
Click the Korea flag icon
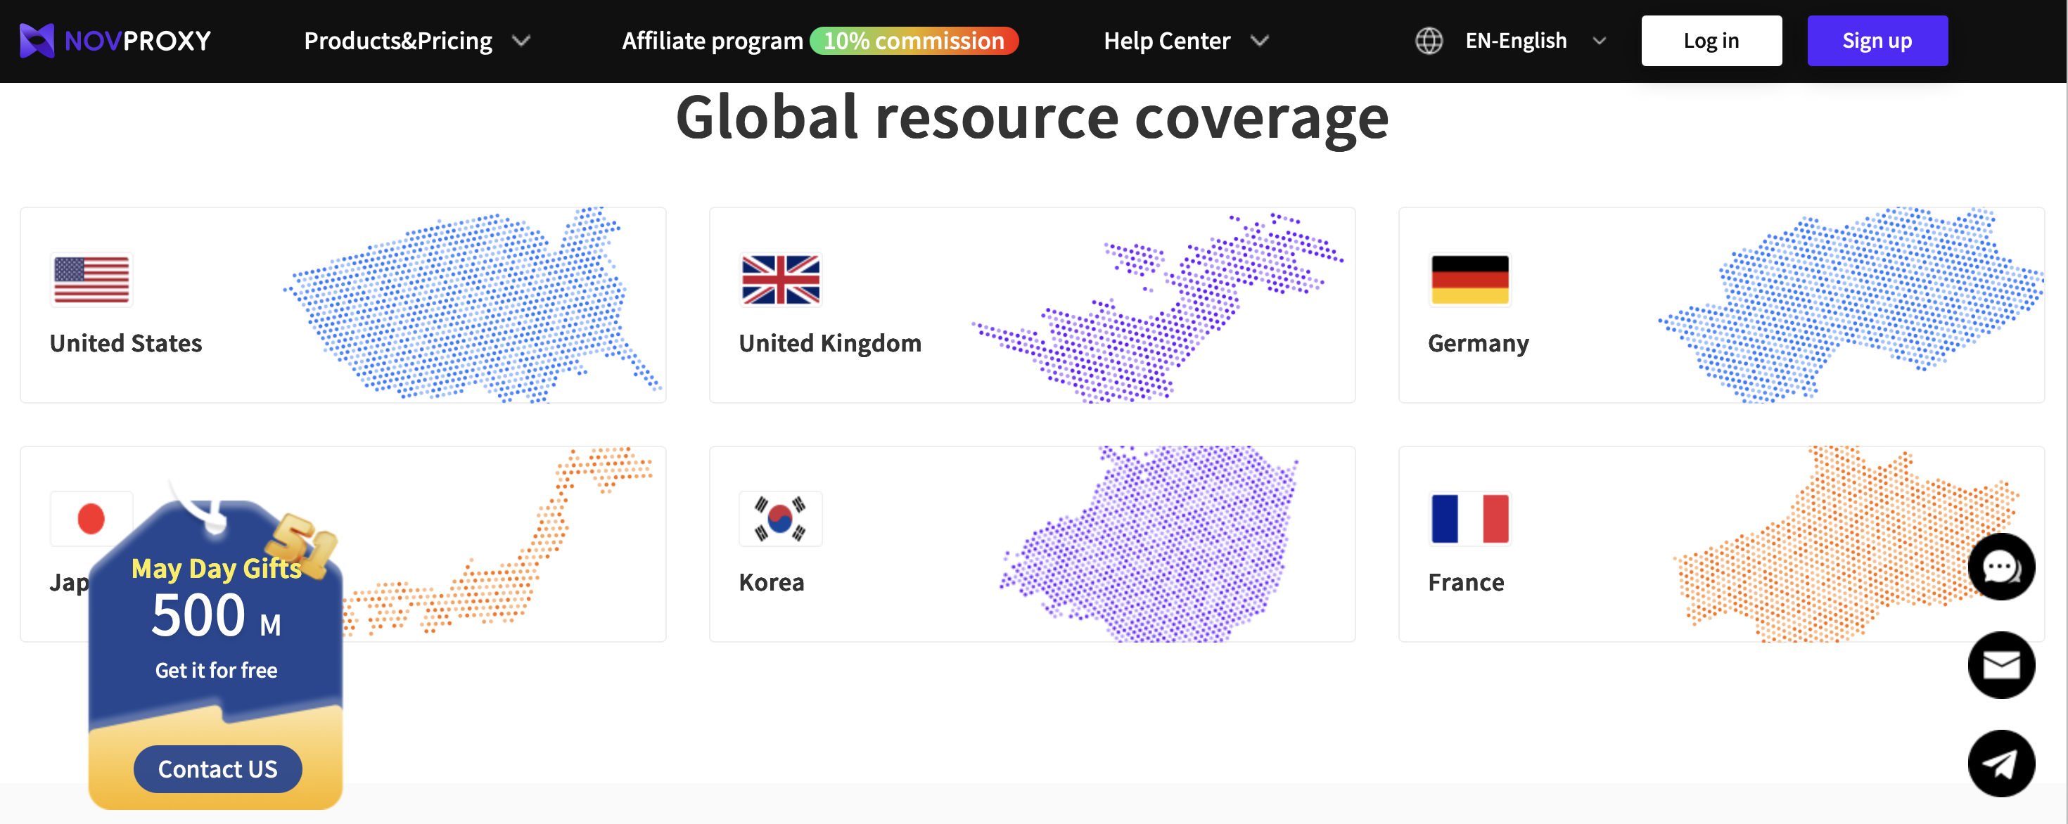tap(779, 518)
